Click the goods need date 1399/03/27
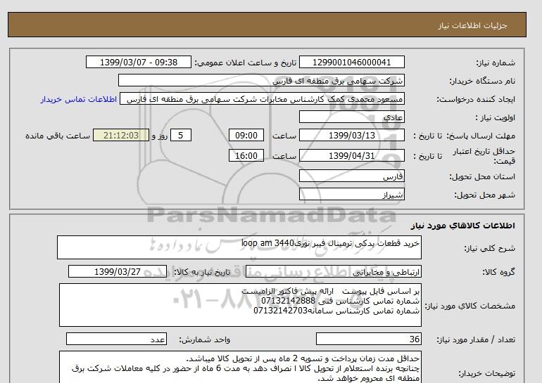 (x=118, y=271)
